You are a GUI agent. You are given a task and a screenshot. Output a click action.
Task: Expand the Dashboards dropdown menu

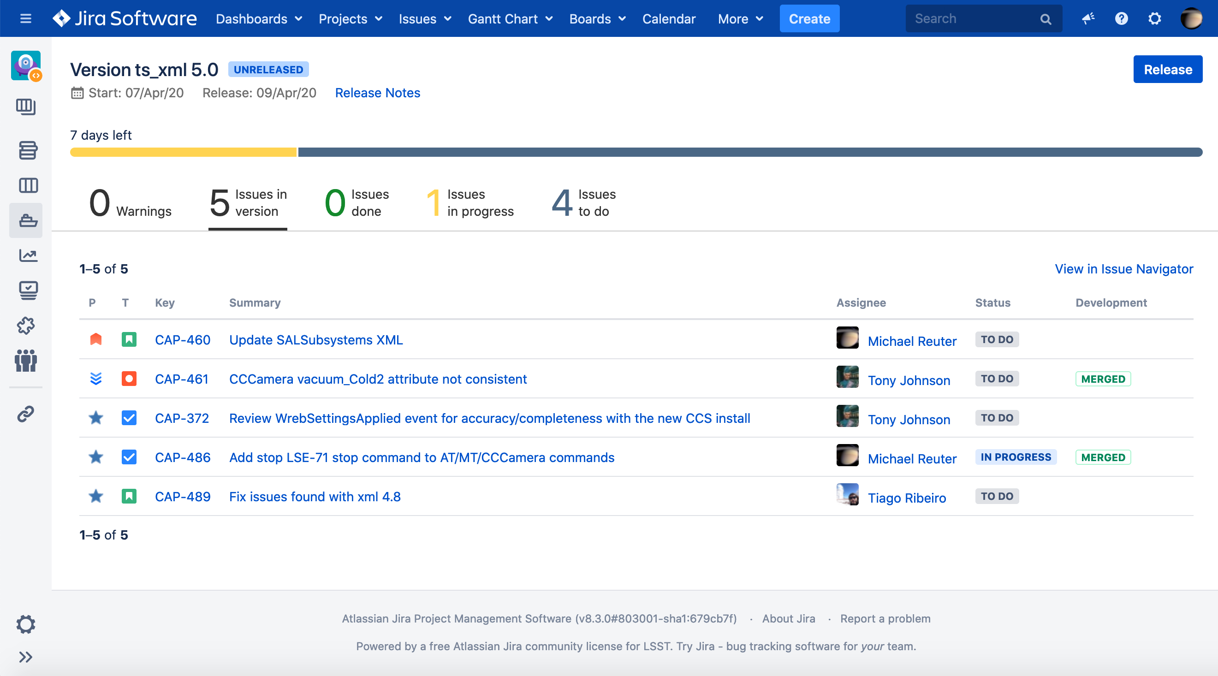pos(259,19)
